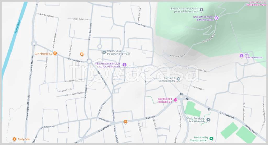Open the RSA Fondazione Piero Piccinelli marker
This screenshot has height=145, width=268.
coord(104,52)
